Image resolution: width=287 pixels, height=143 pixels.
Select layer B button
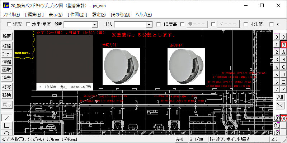click(283, 59)
